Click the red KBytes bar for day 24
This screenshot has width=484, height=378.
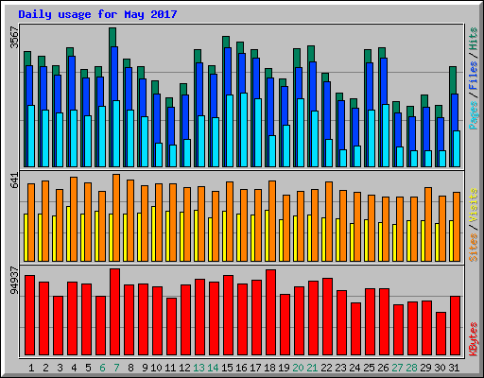(x=356, y=329)
